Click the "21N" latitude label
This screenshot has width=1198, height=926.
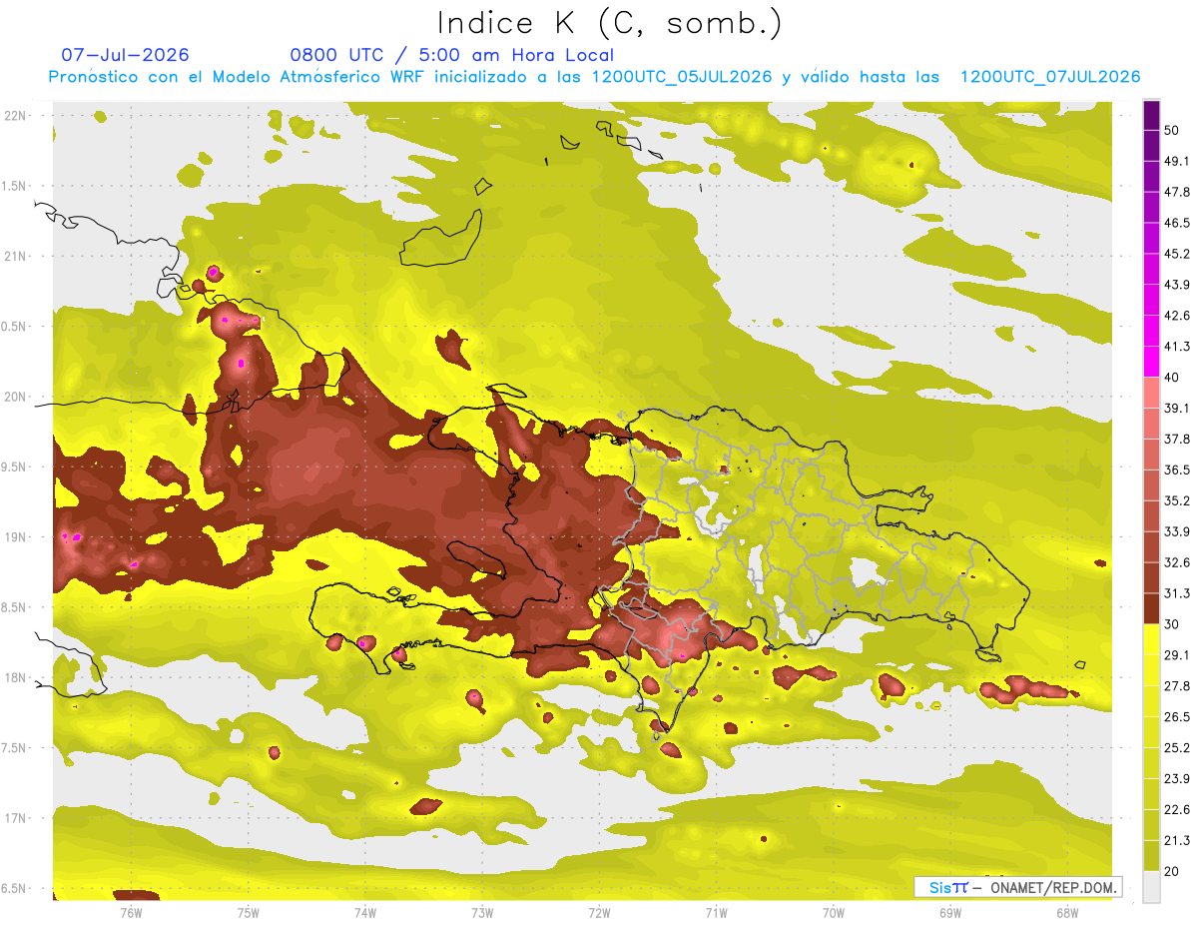coord(15,256)
